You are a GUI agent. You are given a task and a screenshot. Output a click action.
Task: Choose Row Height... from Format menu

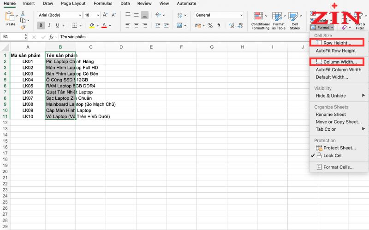pos(337,43)
